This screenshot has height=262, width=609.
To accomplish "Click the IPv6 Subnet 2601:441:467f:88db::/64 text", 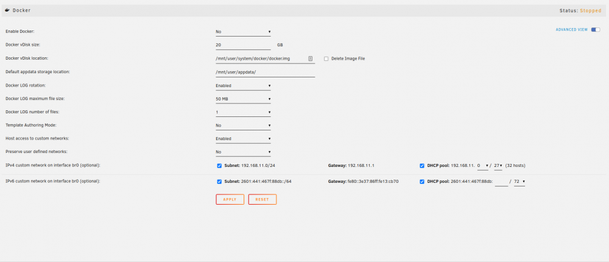I will coord(258,182).
